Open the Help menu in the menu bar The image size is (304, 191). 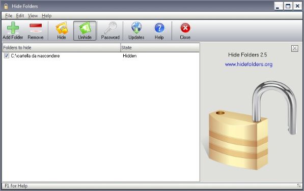47,16
